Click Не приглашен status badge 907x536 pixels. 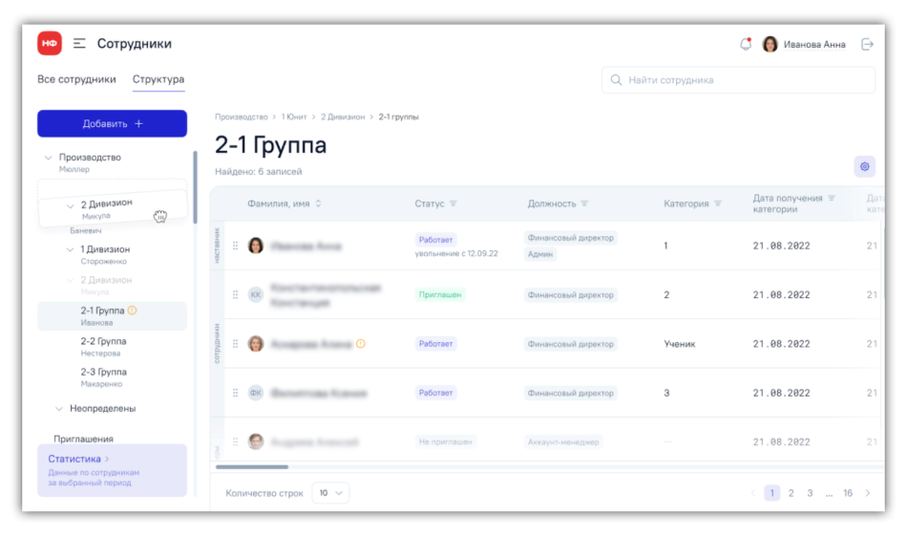pyautogui.click(x=446, y=441)
